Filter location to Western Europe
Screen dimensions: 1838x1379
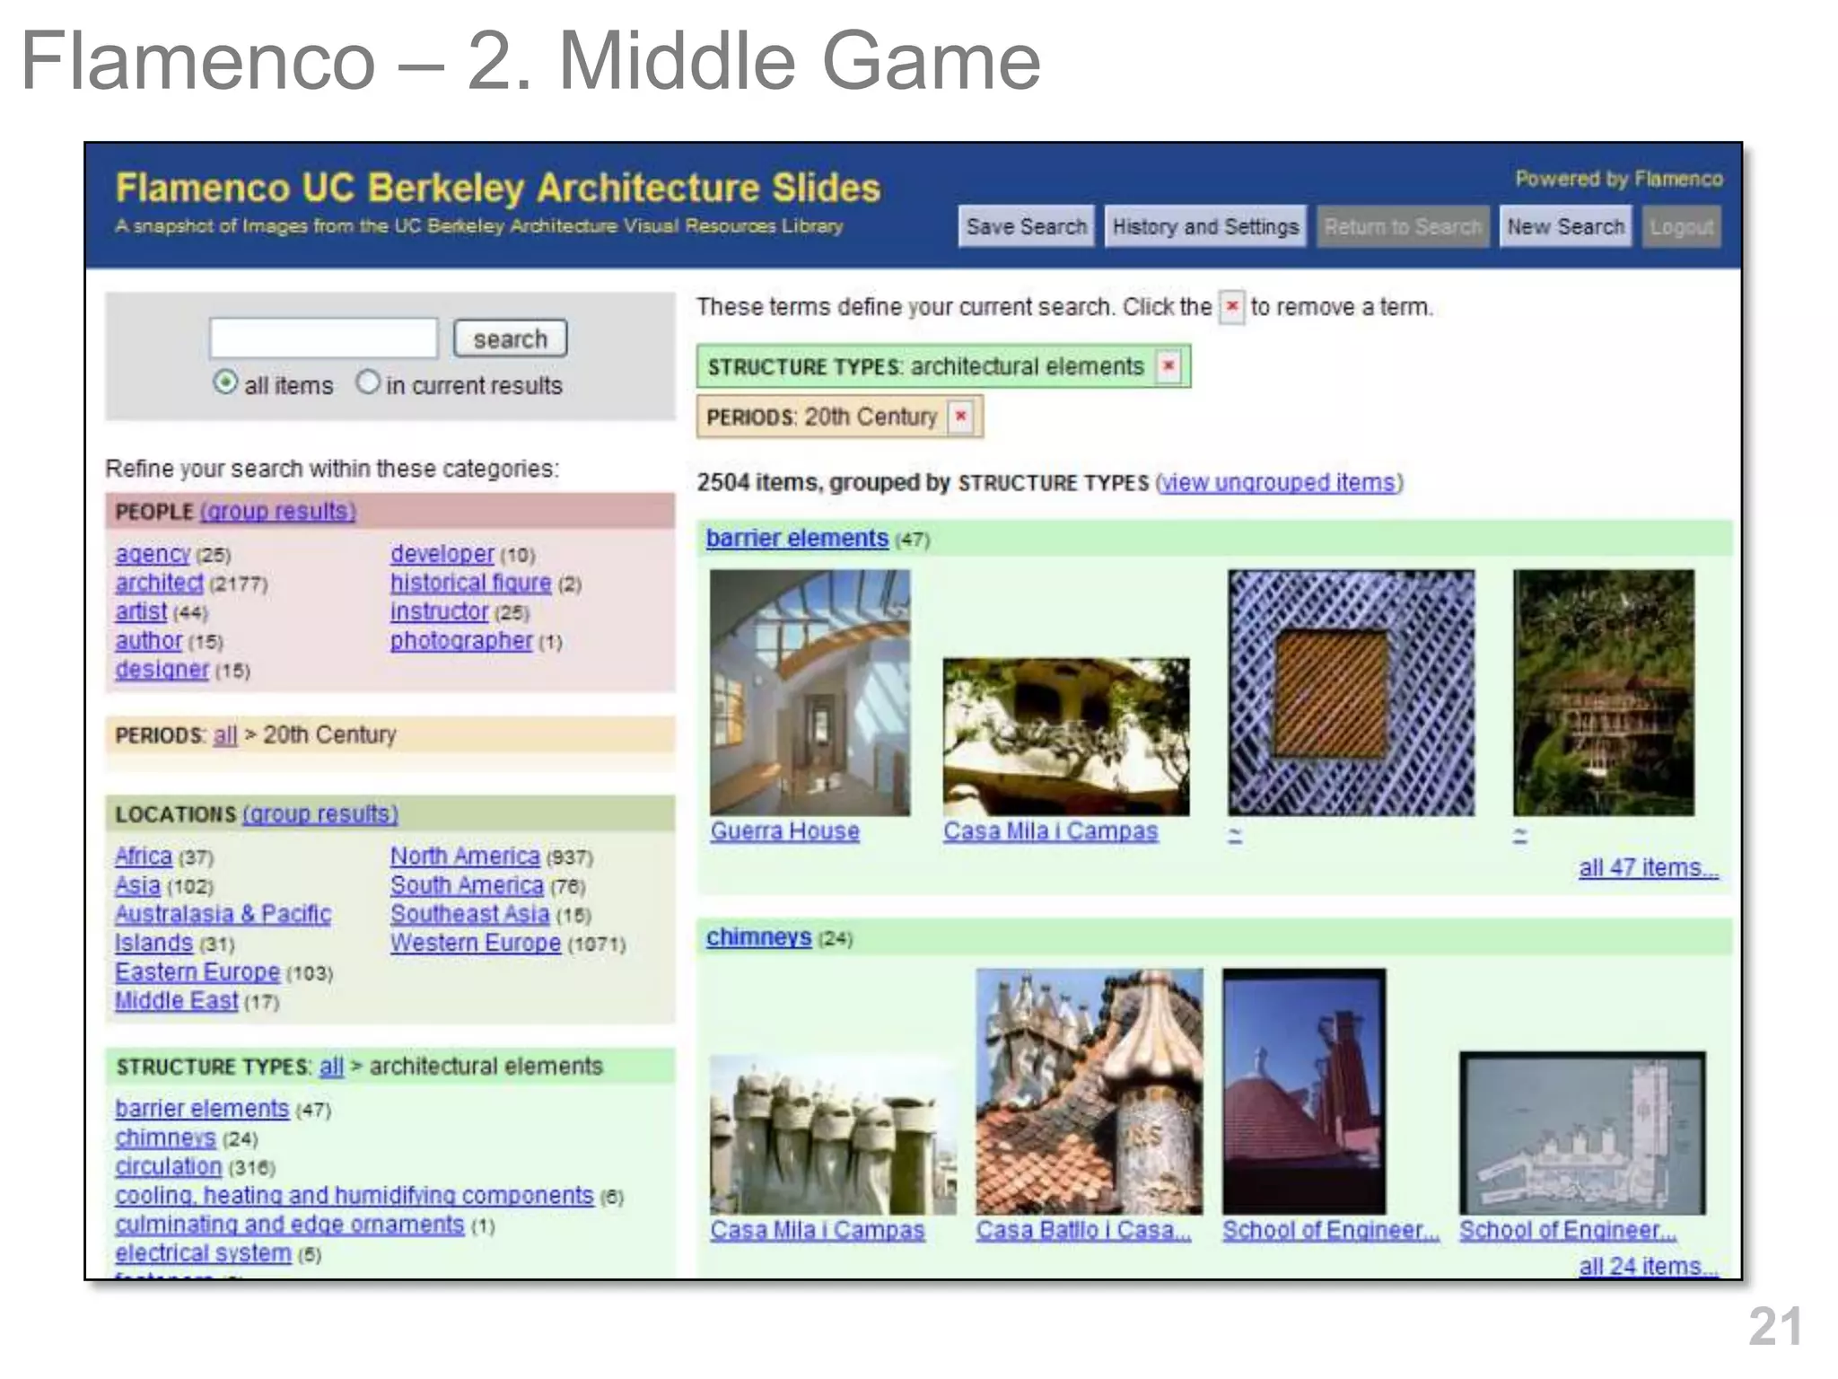tap(475, 943)
